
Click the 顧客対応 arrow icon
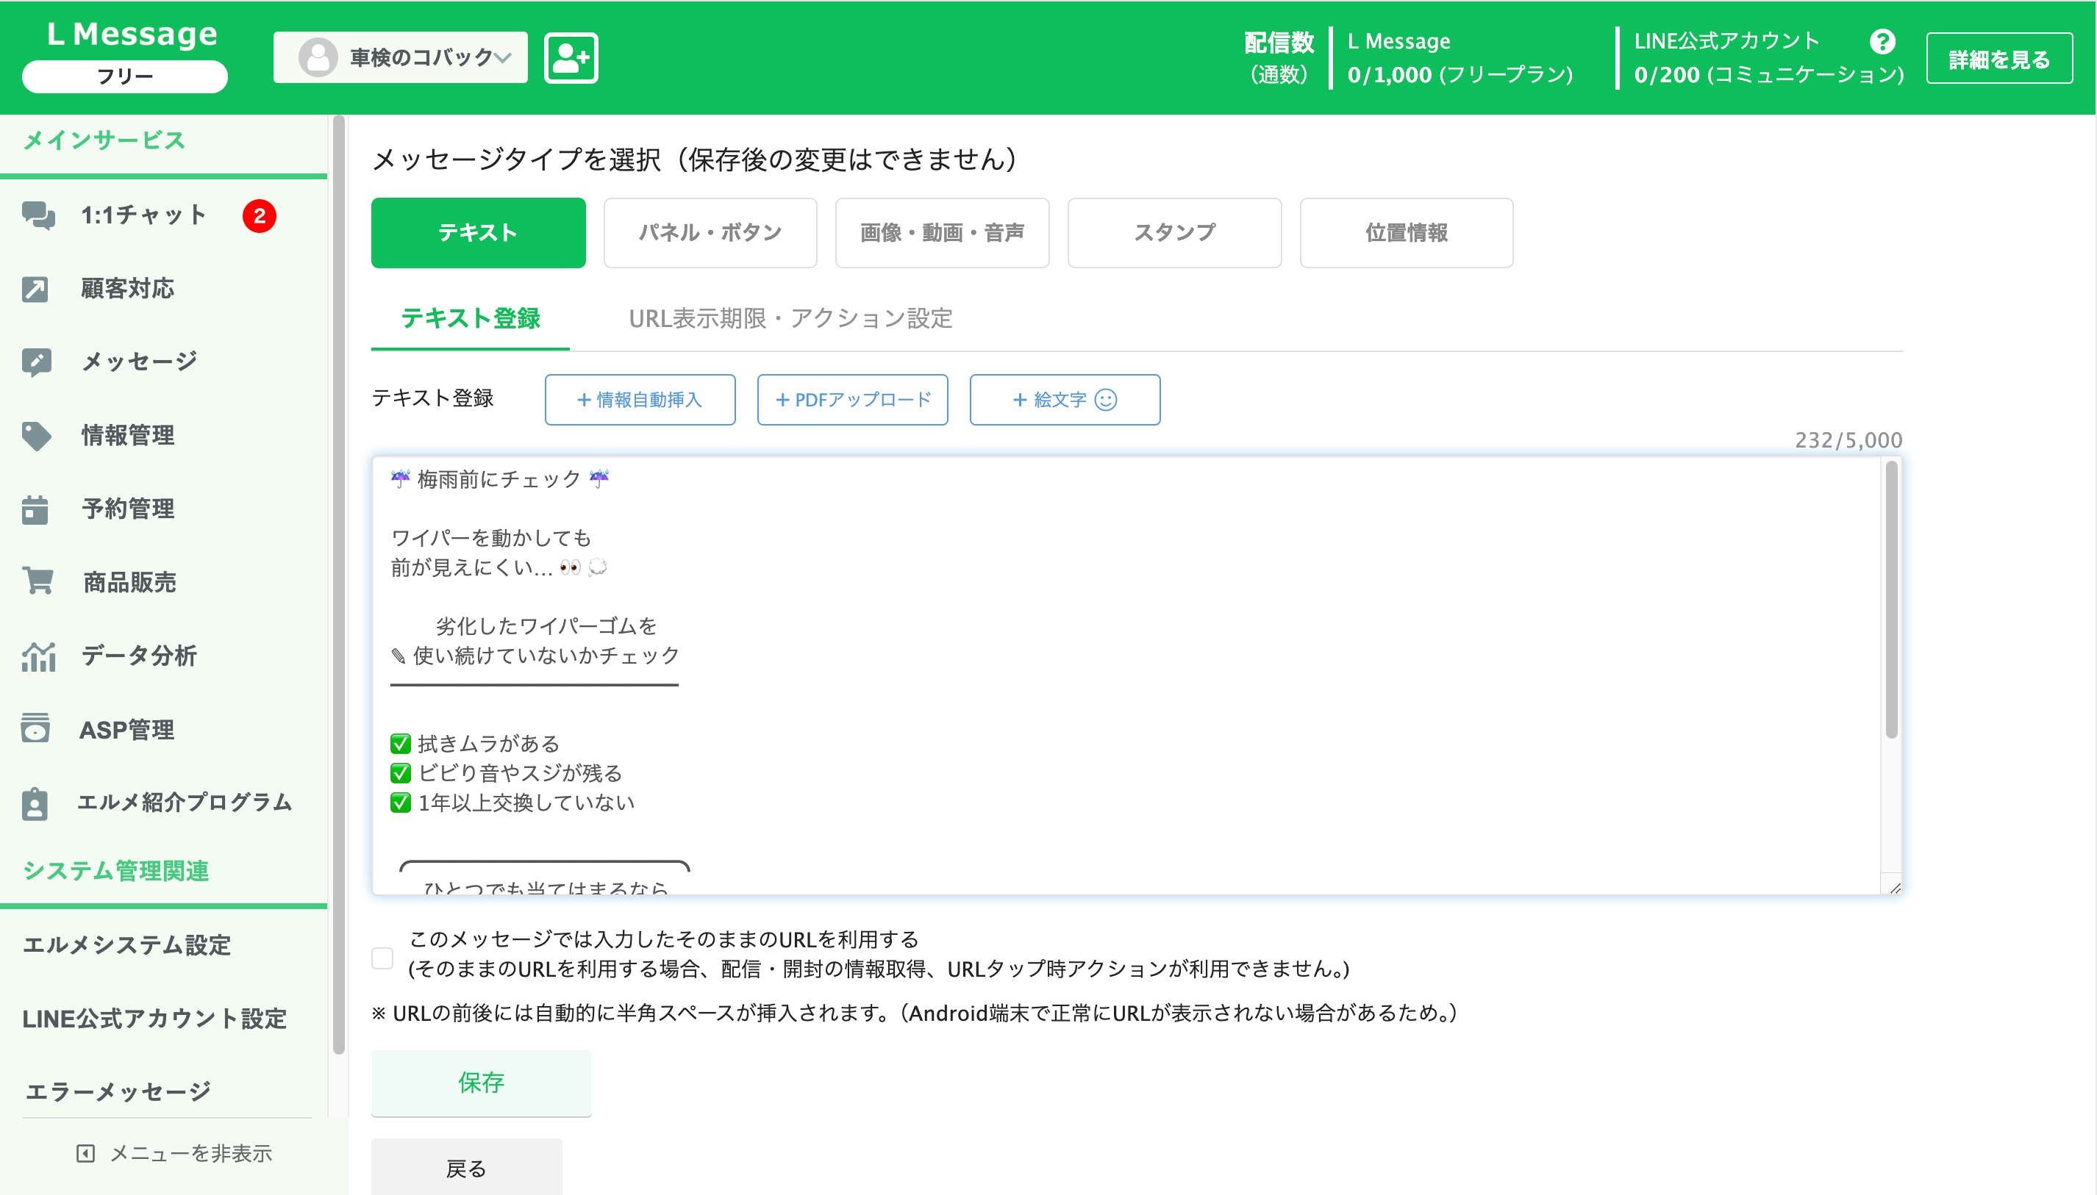[x=35, y=289]
